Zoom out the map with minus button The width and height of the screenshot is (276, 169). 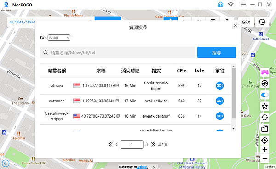click(x=265, y=158)
